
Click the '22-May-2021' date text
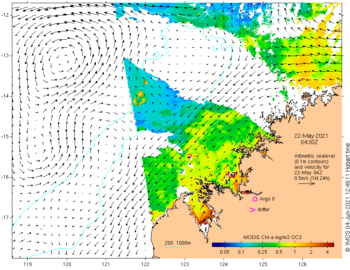click(311, 136)
